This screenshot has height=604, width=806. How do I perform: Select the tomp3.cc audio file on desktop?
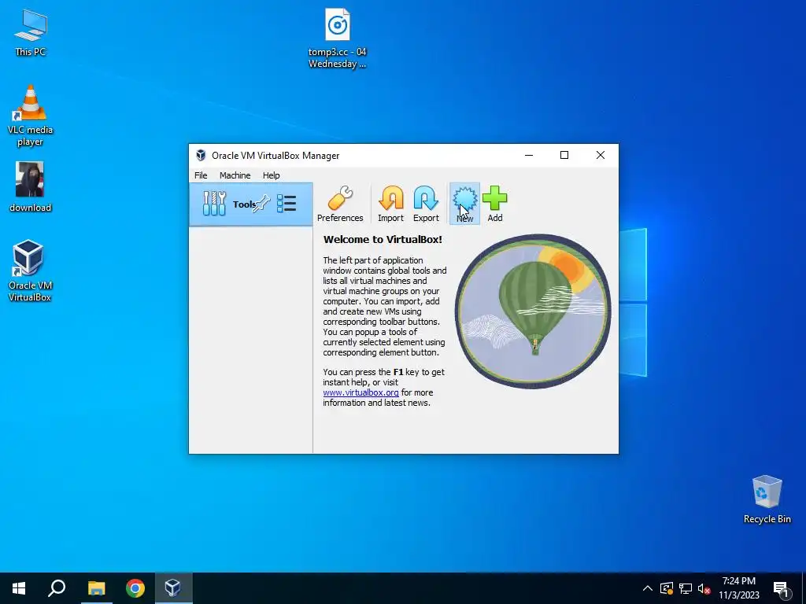point(337,39)
